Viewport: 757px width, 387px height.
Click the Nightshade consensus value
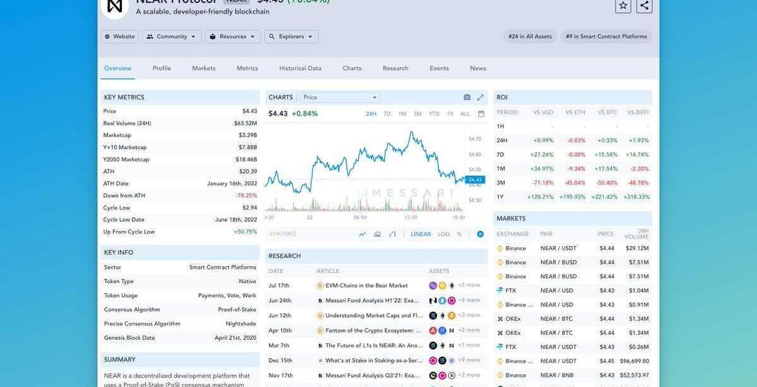241,324
